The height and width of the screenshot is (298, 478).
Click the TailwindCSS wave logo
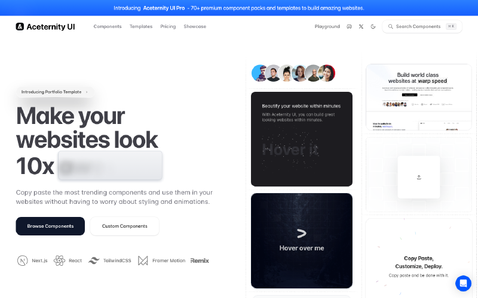pos(94,260)
